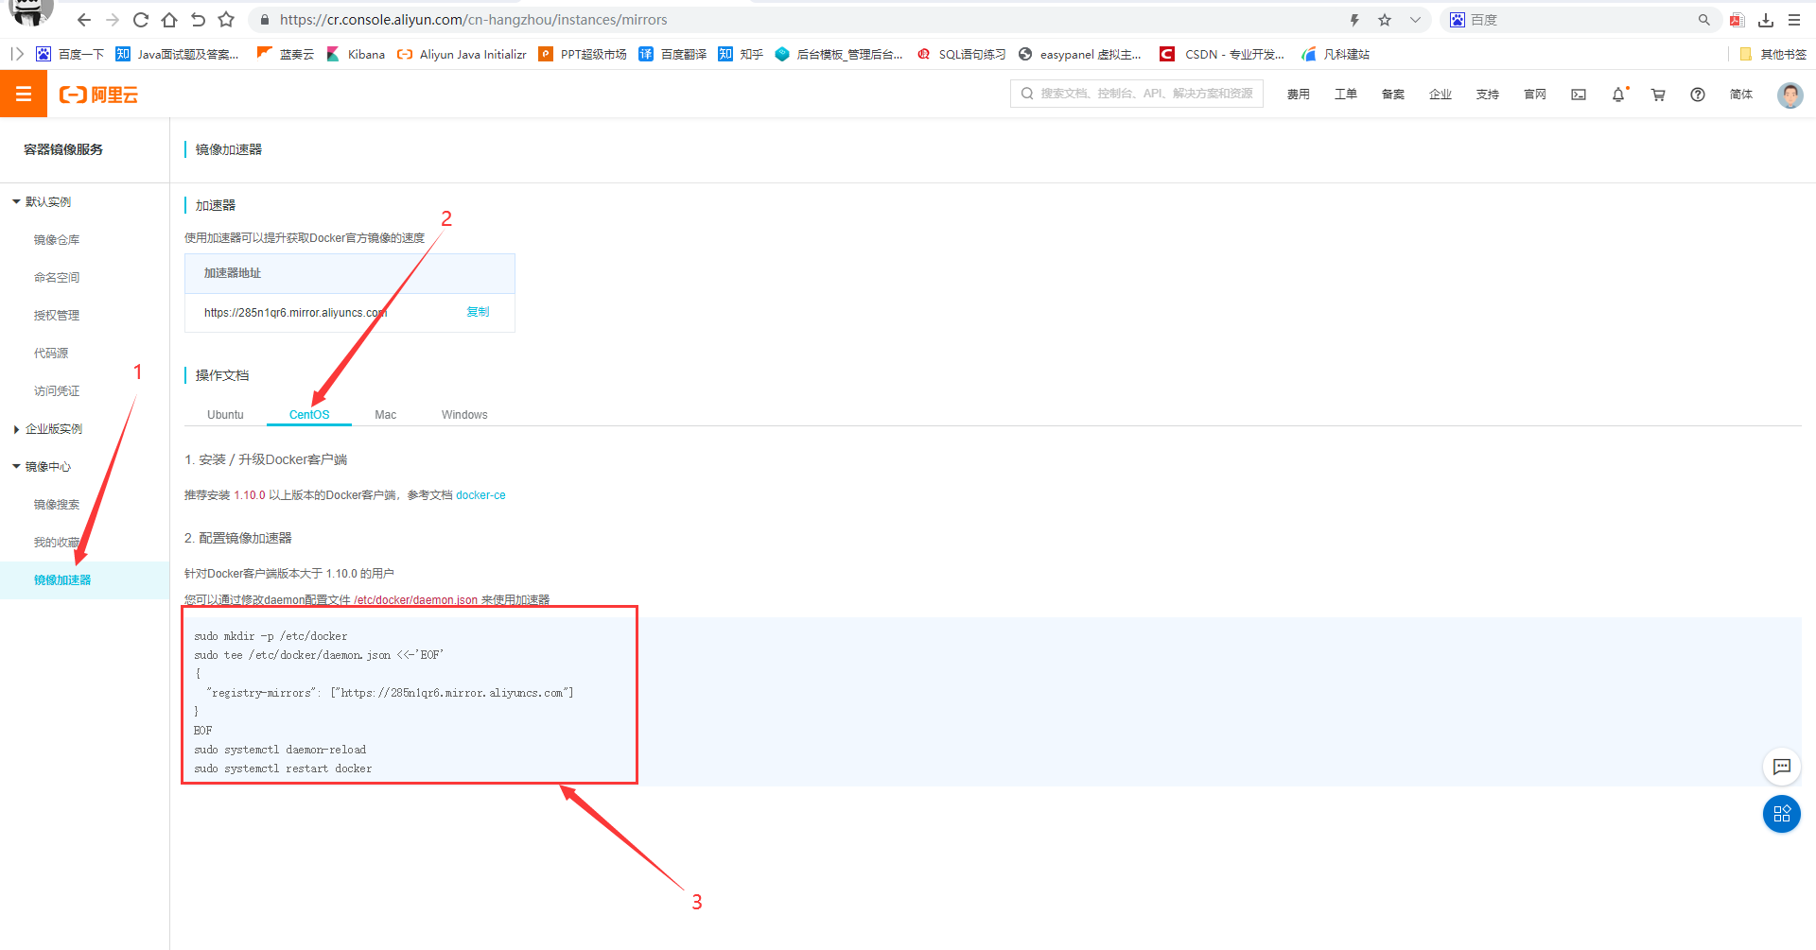Reload the current page
The image size is (1816, 950).
tap(141, 20)
